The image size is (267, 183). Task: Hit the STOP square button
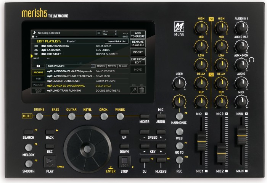point(124,162)
